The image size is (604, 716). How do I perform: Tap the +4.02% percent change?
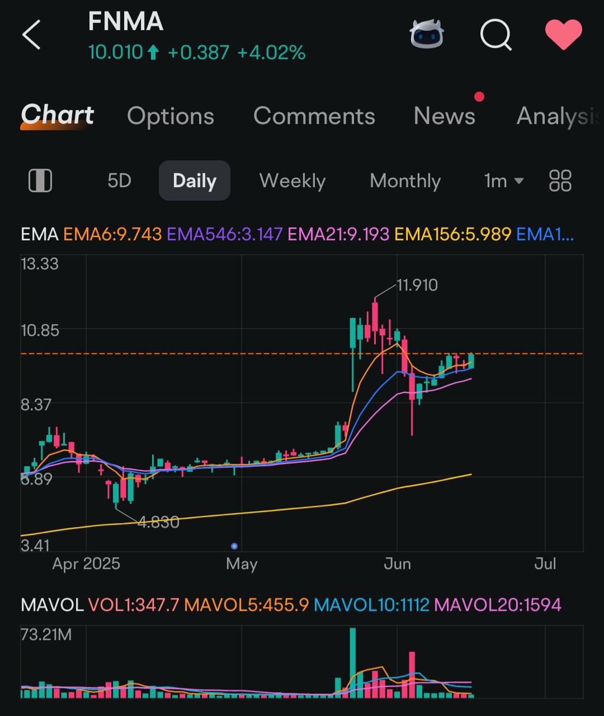pyautogui.click(x=271, y=53)
